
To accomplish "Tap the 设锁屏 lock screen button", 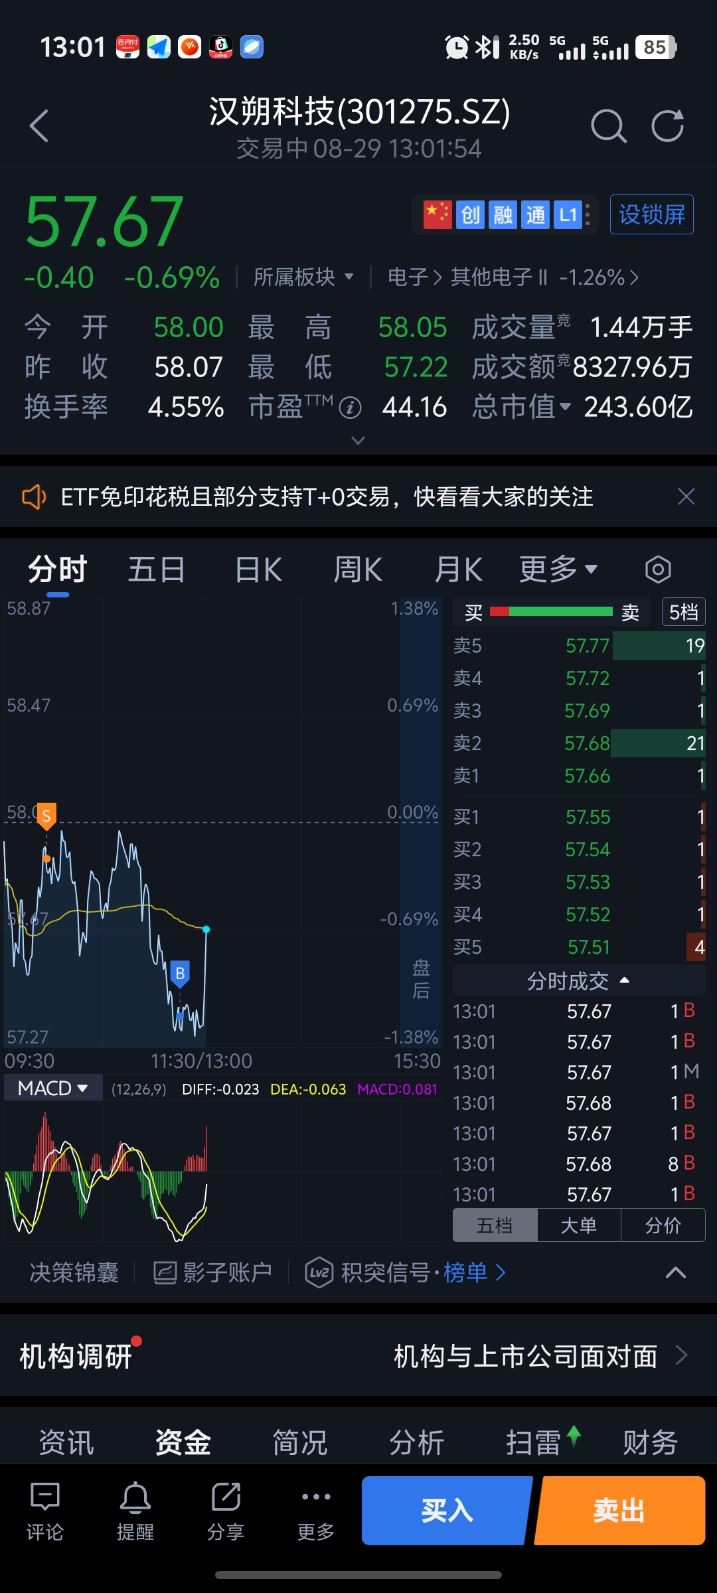I will pyautogui.click(x=652, y=214).
